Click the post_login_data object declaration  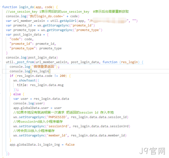coord(27,34)
